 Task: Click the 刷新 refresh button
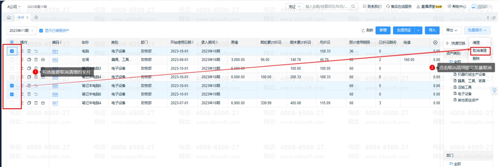367,30
